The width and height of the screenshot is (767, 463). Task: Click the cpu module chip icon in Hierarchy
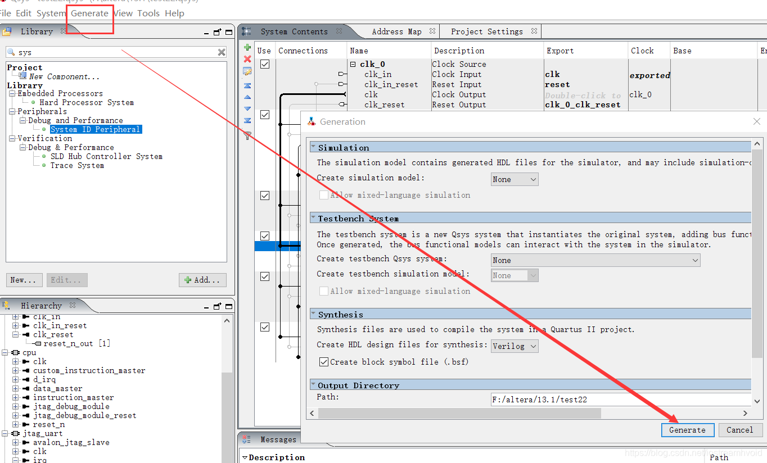[15, 353]
